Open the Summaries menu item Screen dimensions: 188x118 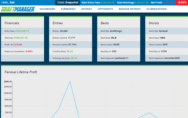68,9
